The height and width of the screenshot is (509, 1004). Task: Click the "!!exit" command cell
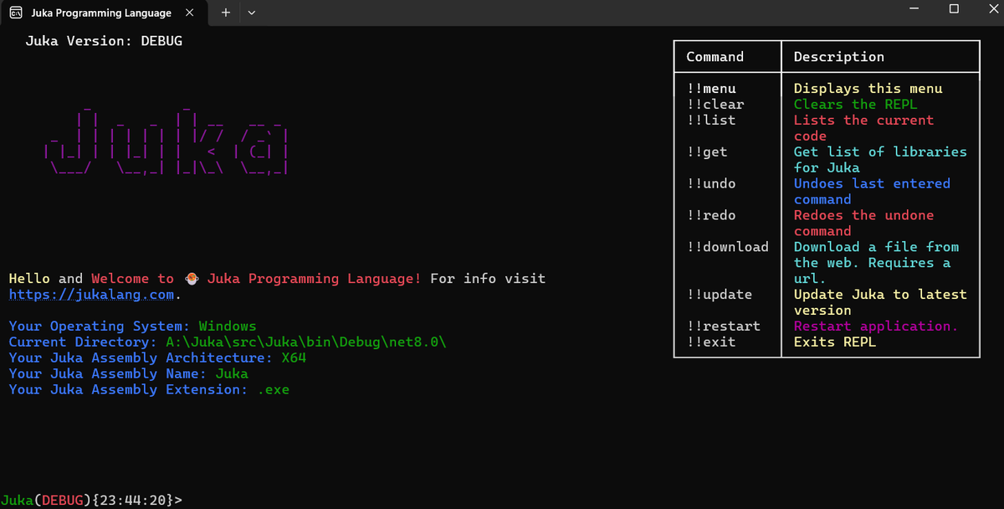711,342
